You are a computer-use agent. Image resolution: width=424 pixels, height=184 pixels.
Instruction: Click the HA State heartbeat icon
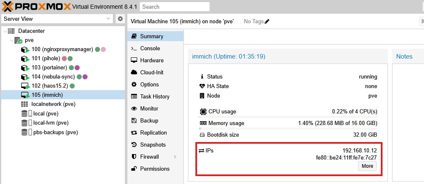click(x=202, y=86)
